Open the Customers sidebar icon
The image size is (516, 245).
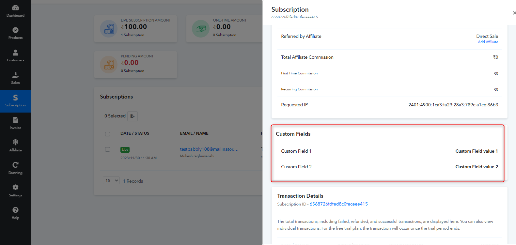pos(15,53)
